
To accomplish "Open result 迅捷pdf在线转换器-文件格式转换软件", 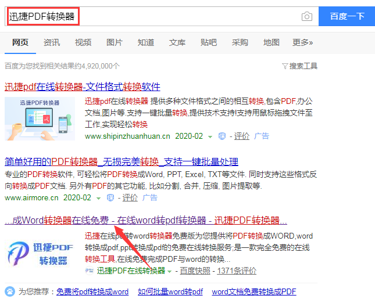I will (x=82, y=87).
